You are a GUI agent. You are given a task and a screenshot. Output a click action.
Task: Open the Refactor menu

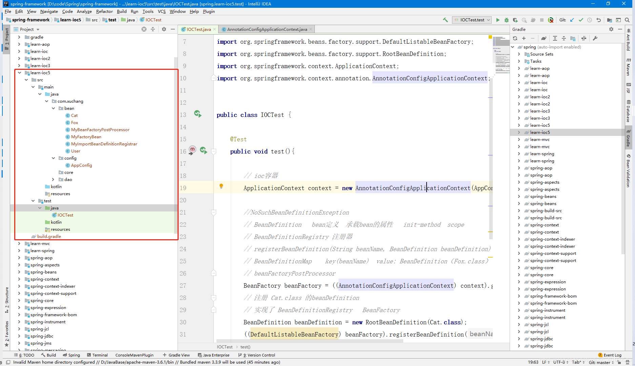(104, 12)
